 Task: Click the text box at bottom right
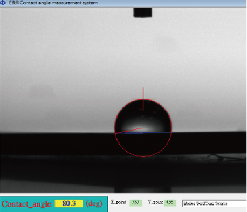click(215, 203)
